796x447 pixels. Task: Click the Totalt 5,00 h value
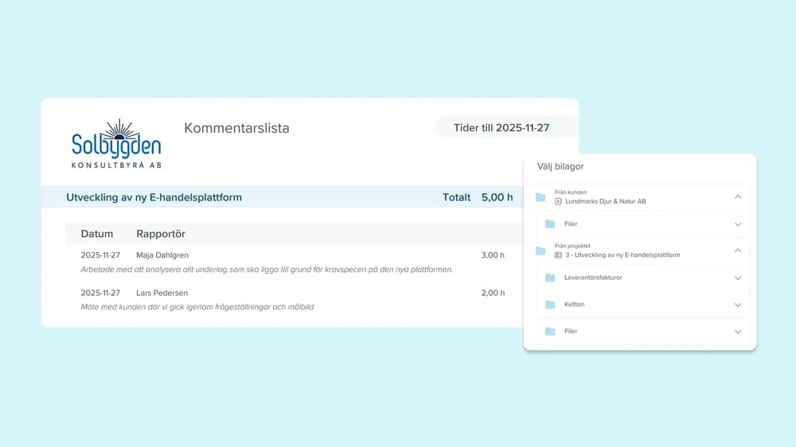point(478,197)
